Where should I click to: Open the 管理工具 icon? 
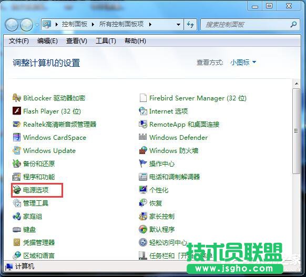[17, 203]
